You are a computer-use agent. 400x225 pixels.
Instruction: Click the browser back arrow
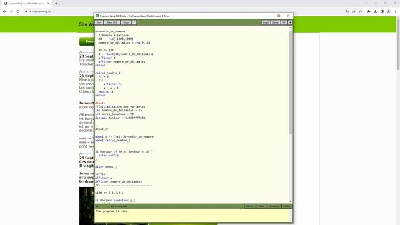4,11
